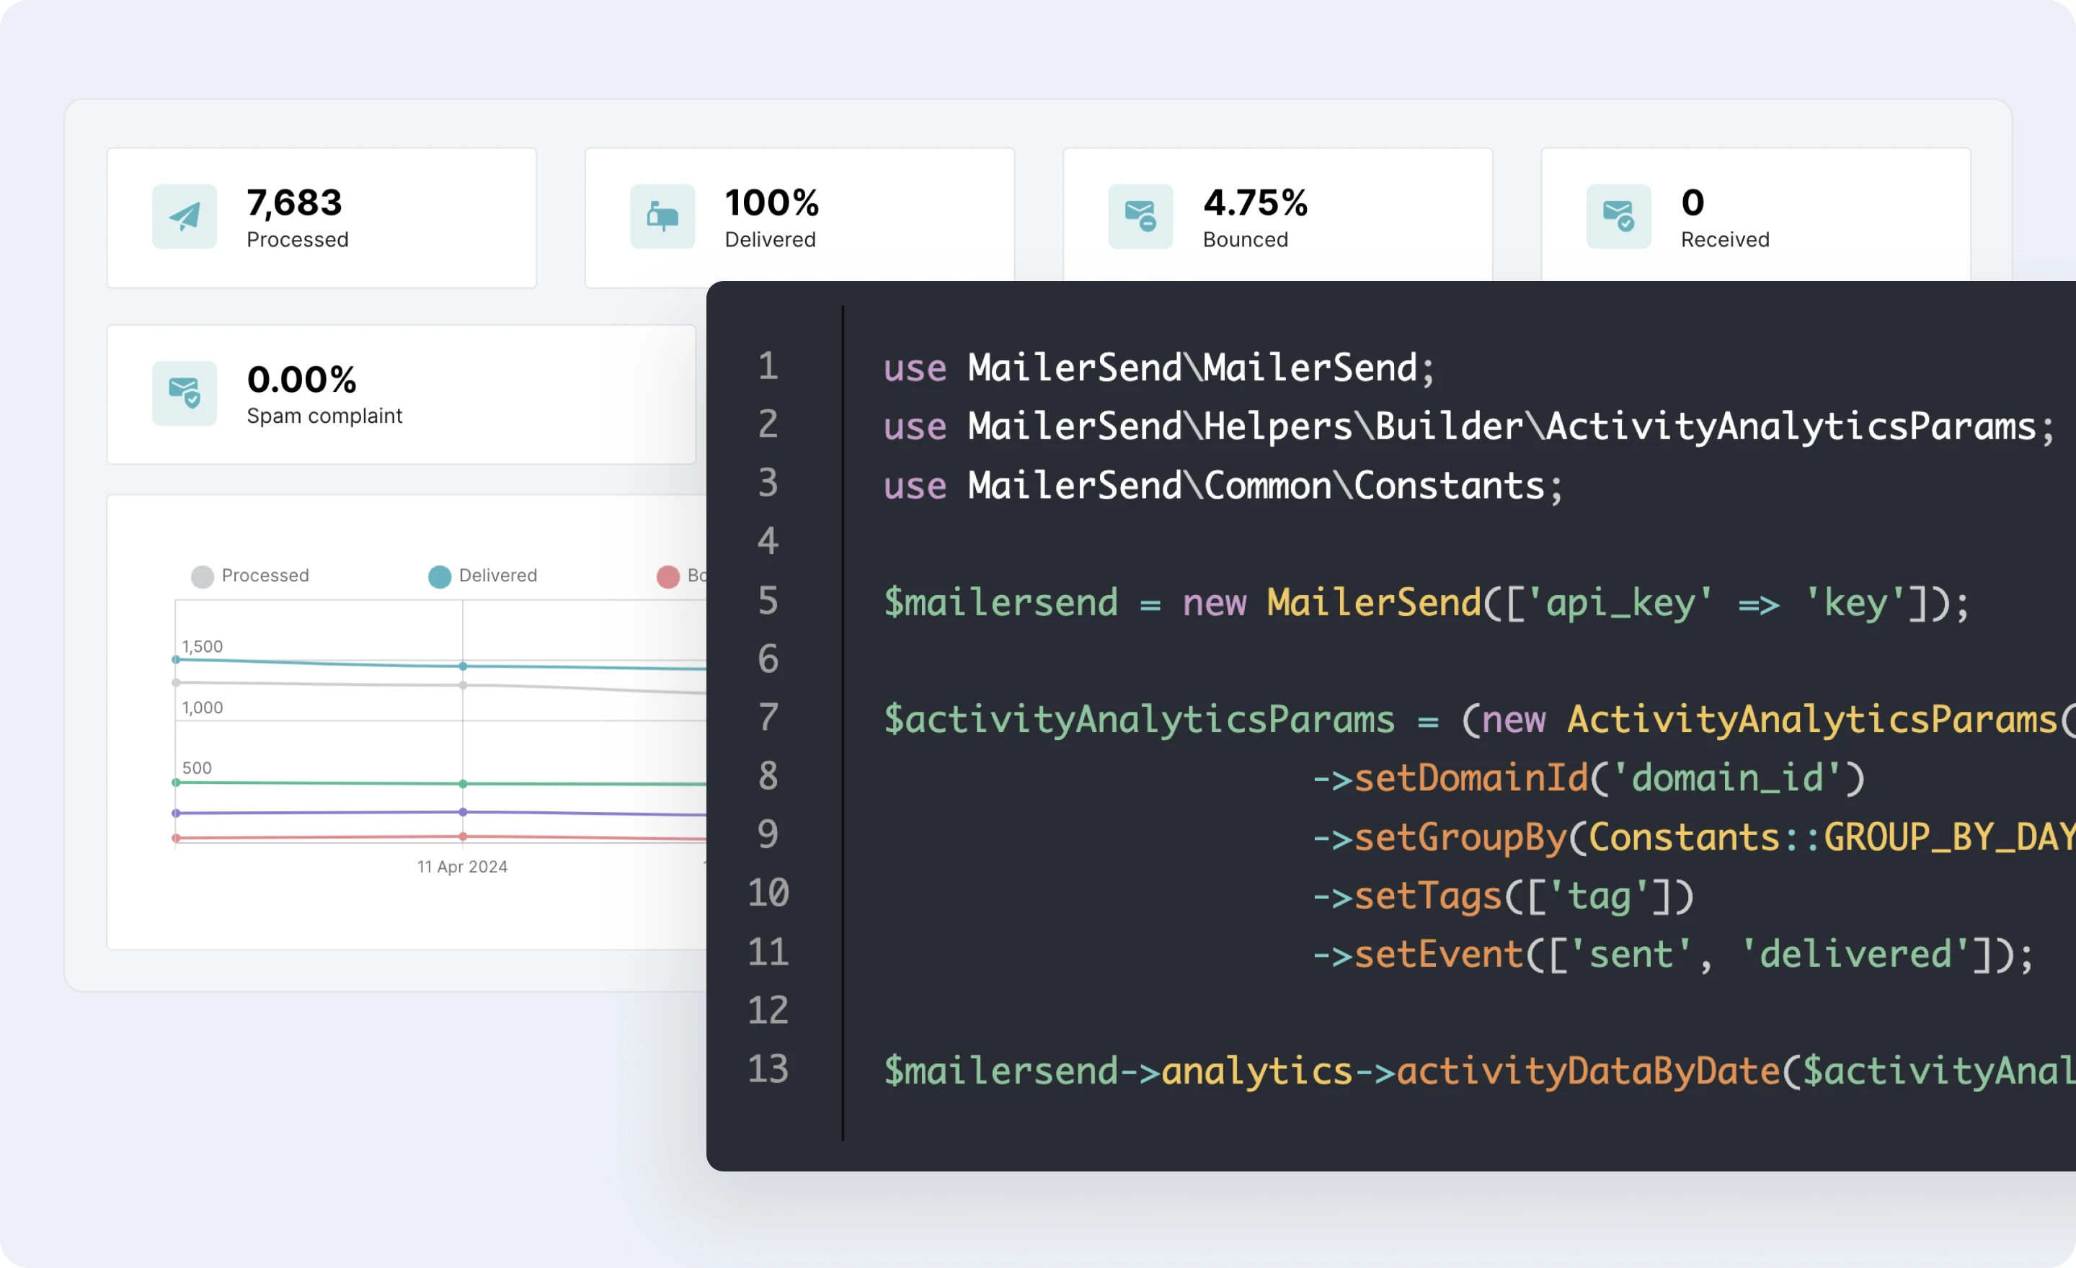Click the paper plane Processed icon
Image resolution: width=2076 pixels, height=1268 pixels.
pyautogui.click(x=185, y=216)
